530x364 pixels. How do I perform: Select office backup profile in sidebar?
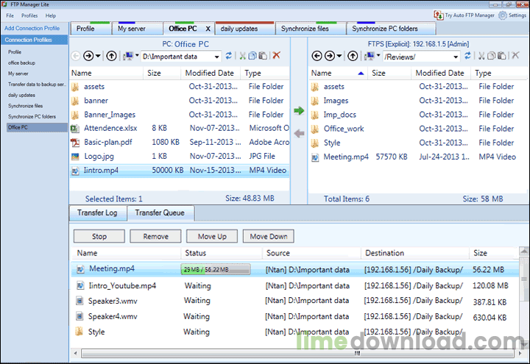click(21, 63)
